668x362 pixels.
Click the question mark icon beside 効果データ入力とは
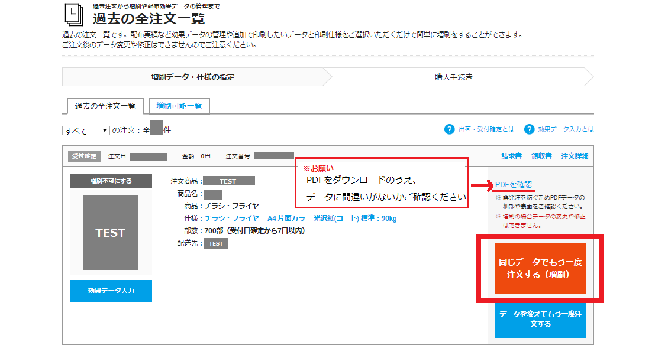(529, 129)
